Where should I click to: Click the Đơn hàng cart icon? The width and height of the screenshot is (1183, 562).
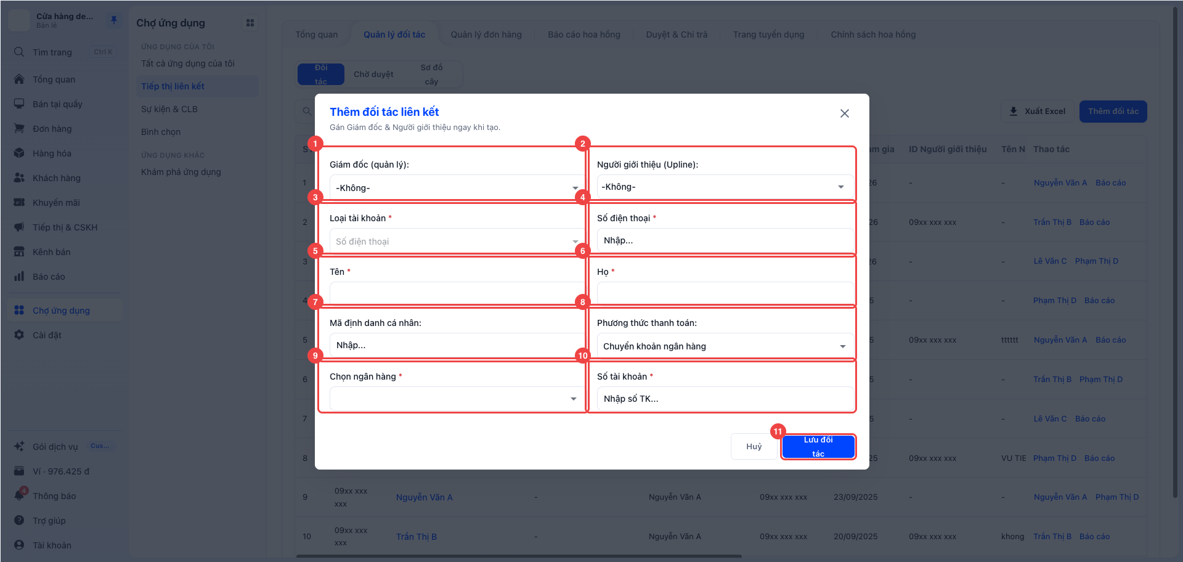pos(19,128)
